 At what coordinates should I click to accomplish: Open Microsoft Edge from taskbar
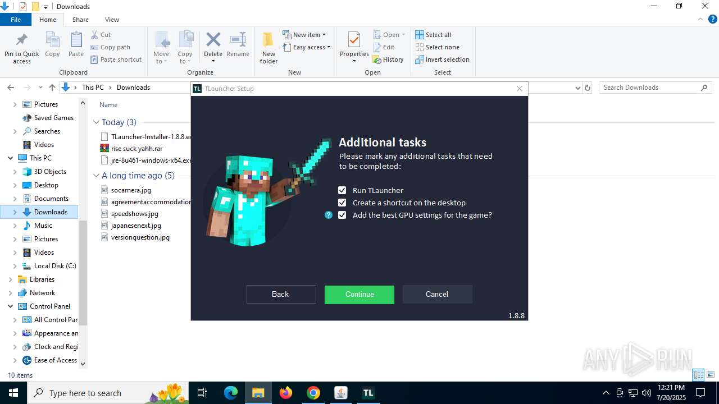click(x=231, y=393)
